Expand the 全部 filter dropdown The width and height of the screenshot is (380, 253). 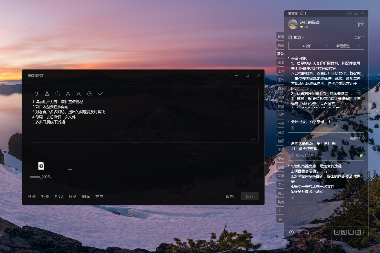coord(359,37)
